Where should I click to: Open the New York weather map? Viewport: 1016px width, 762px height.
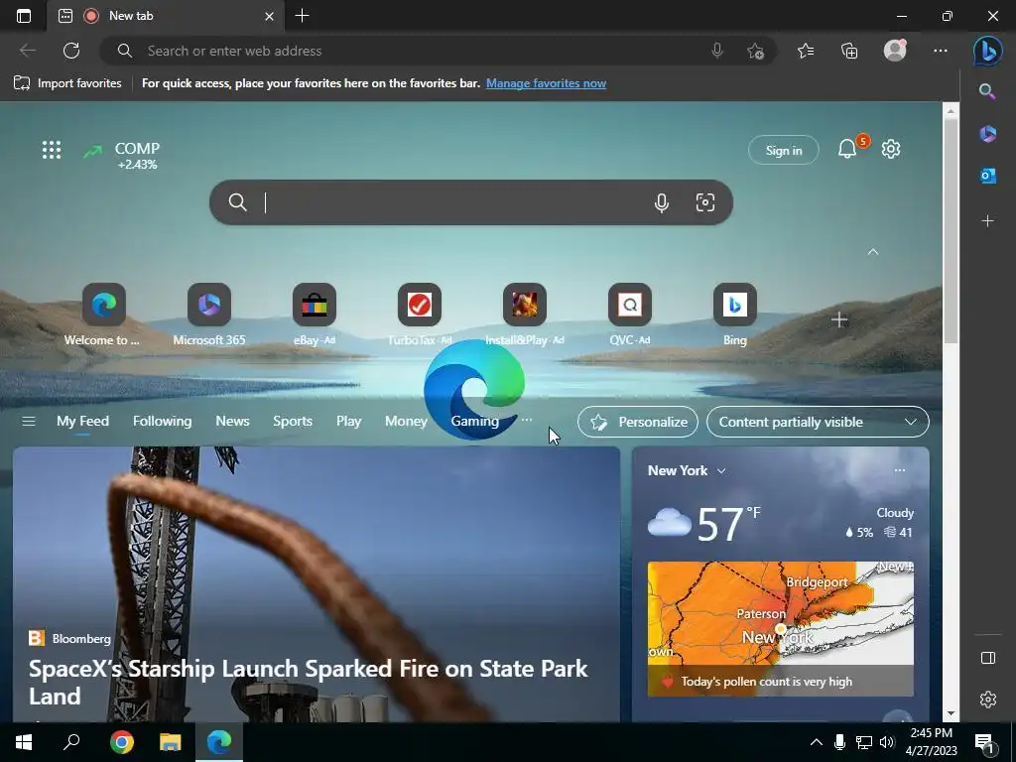click(x=781, y=628)
